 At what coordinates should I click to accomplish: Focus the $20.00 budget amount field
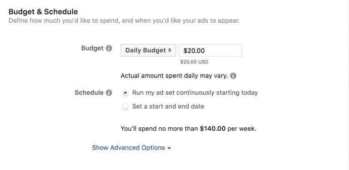click(210, 50)
